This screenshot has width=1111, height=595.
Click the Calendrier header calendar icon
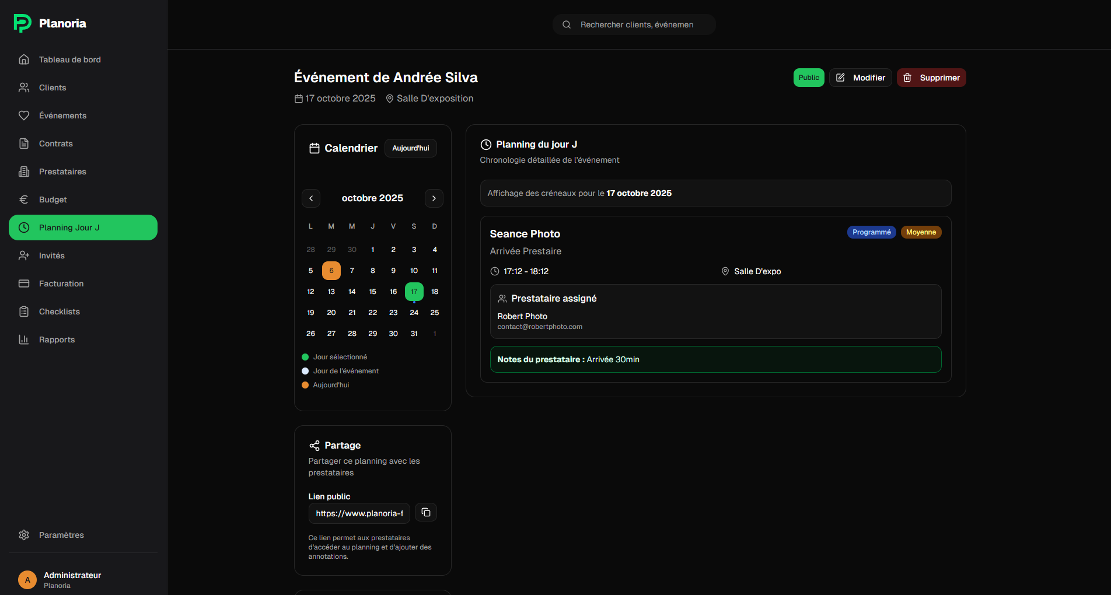[x=315, y=148]
